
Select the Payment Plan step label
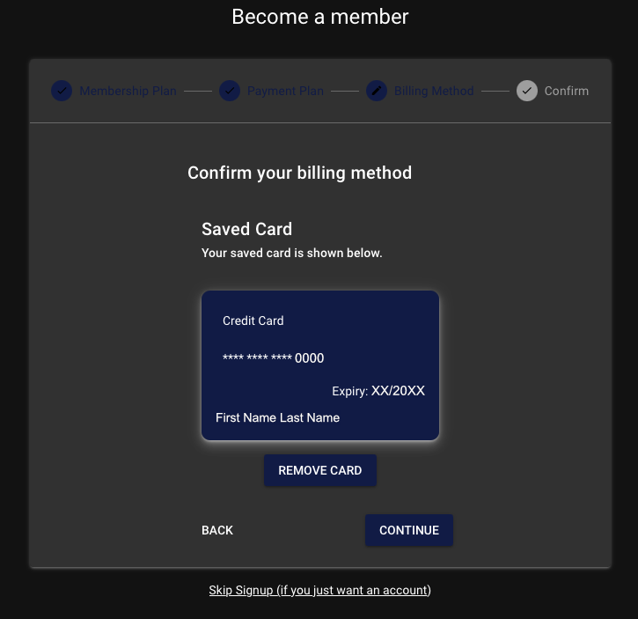[x=285, y=91]
